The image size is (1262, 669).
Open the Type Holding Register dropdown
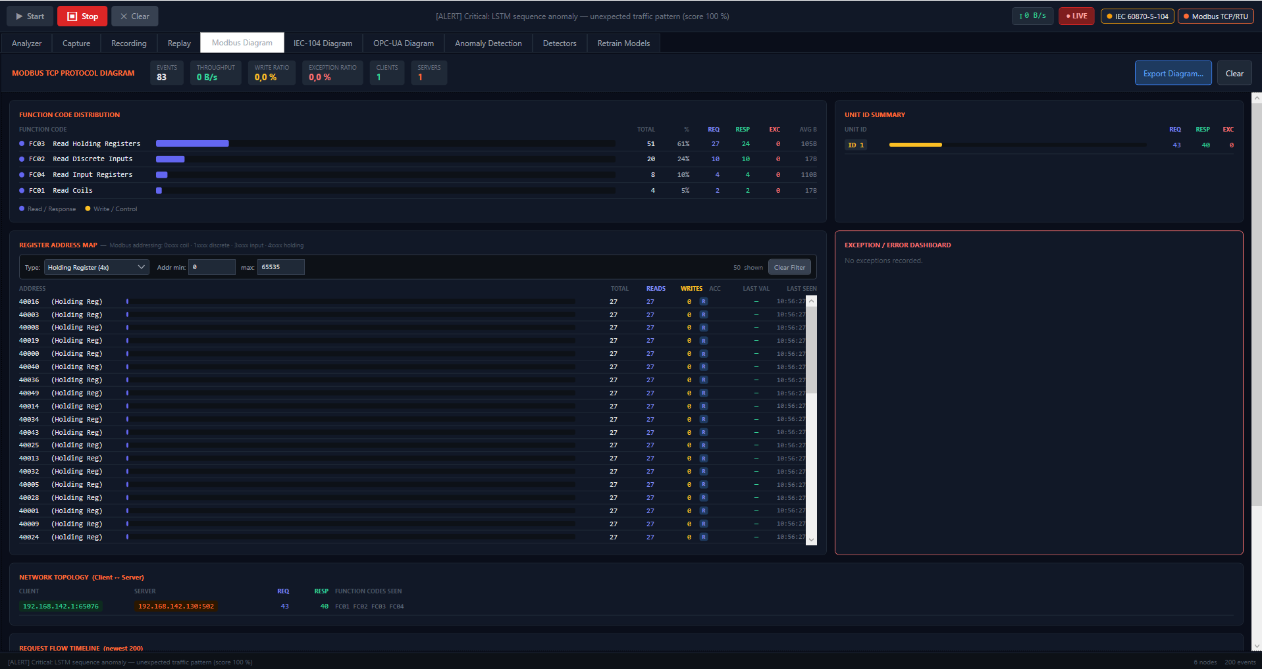(x=96, y=267)
